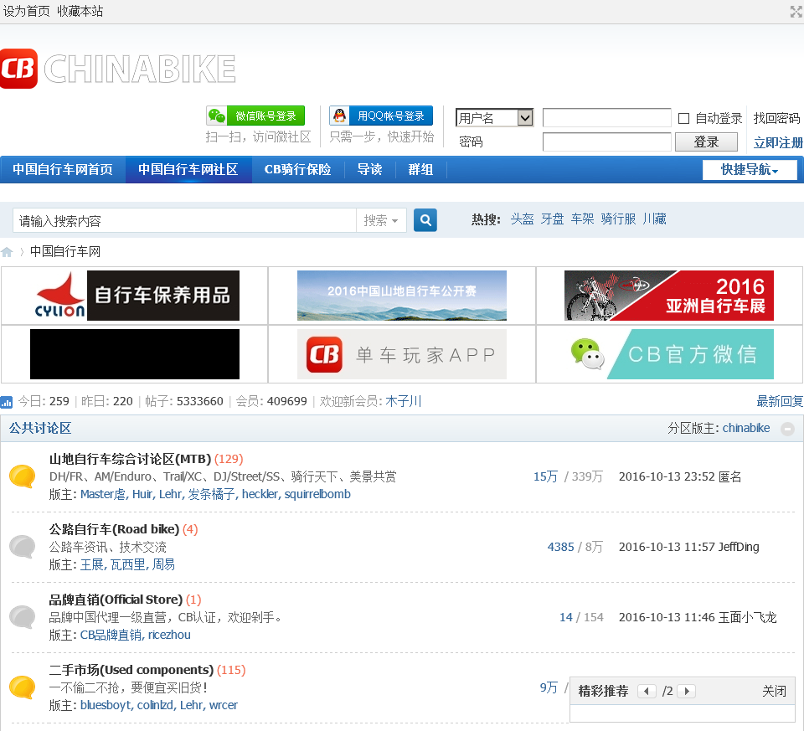Image resolution: width=804 pixels, height=731 pixels.
Task: Click the forum icon for 二手市场
Action: click(22, 687)
